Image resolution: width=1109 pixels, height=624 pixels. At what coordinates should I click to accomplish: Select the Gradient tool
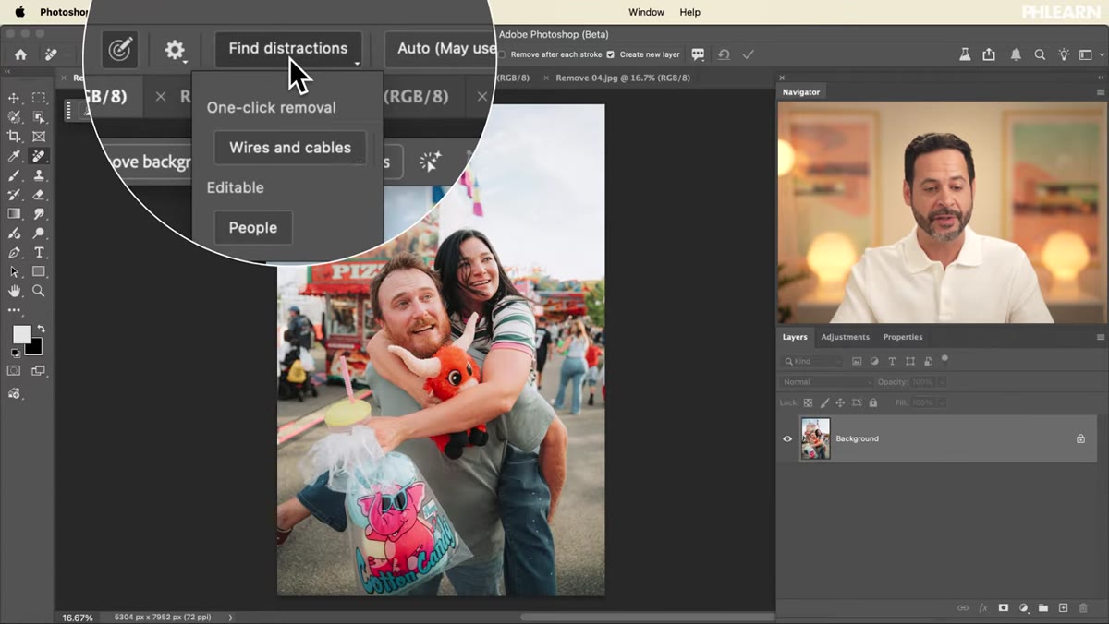(14, 214)
